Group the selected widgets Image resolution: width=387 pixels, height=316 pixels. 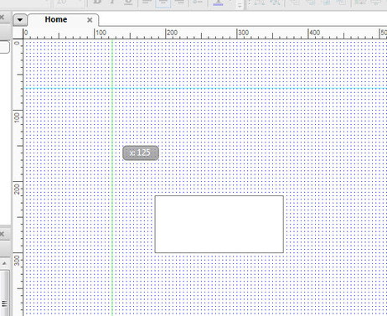pyautogui.click(x=260, y=3)
